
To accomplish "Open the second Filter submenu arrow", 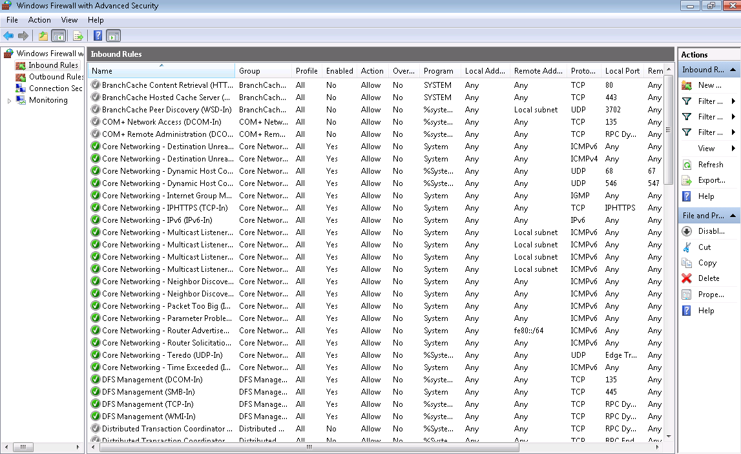I will point(733,117).
